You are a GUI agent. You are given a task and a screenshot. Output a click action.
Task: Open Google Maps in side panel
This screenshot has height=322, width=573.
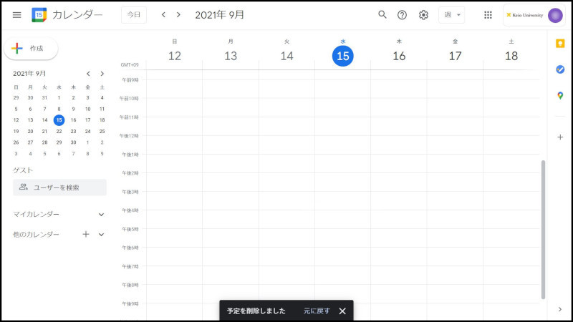coord(560,96)
